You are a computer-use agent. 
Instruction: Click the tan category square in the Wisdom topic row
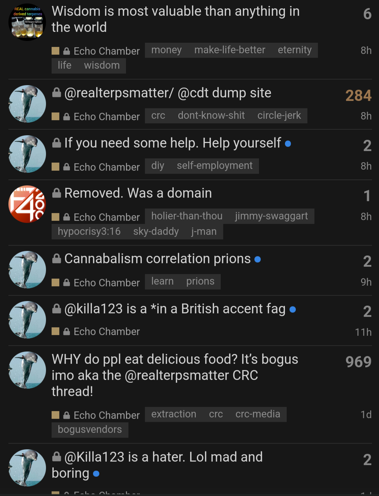[x=55, y=51]
